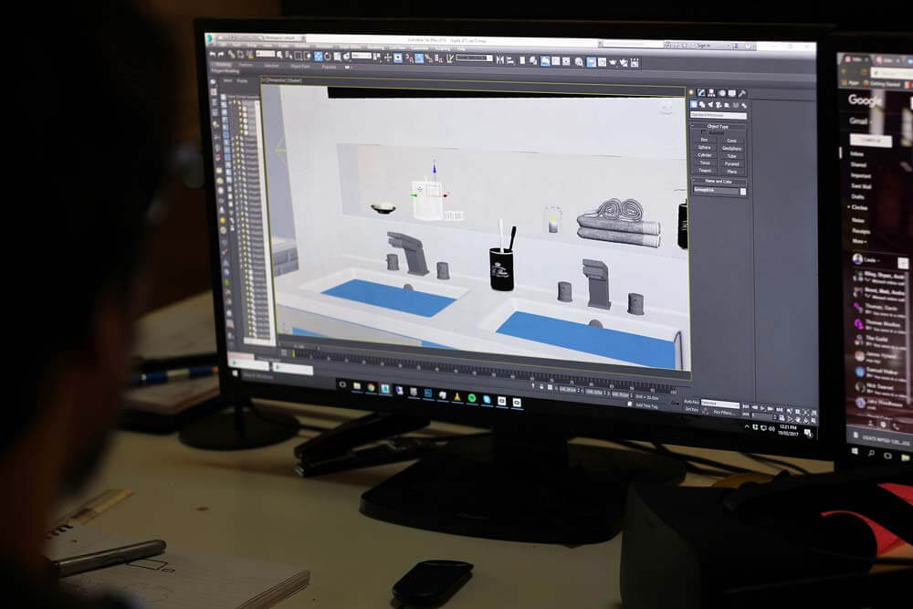Open the Key Filters dialog

pyautogui.click(x=724, y=412)
